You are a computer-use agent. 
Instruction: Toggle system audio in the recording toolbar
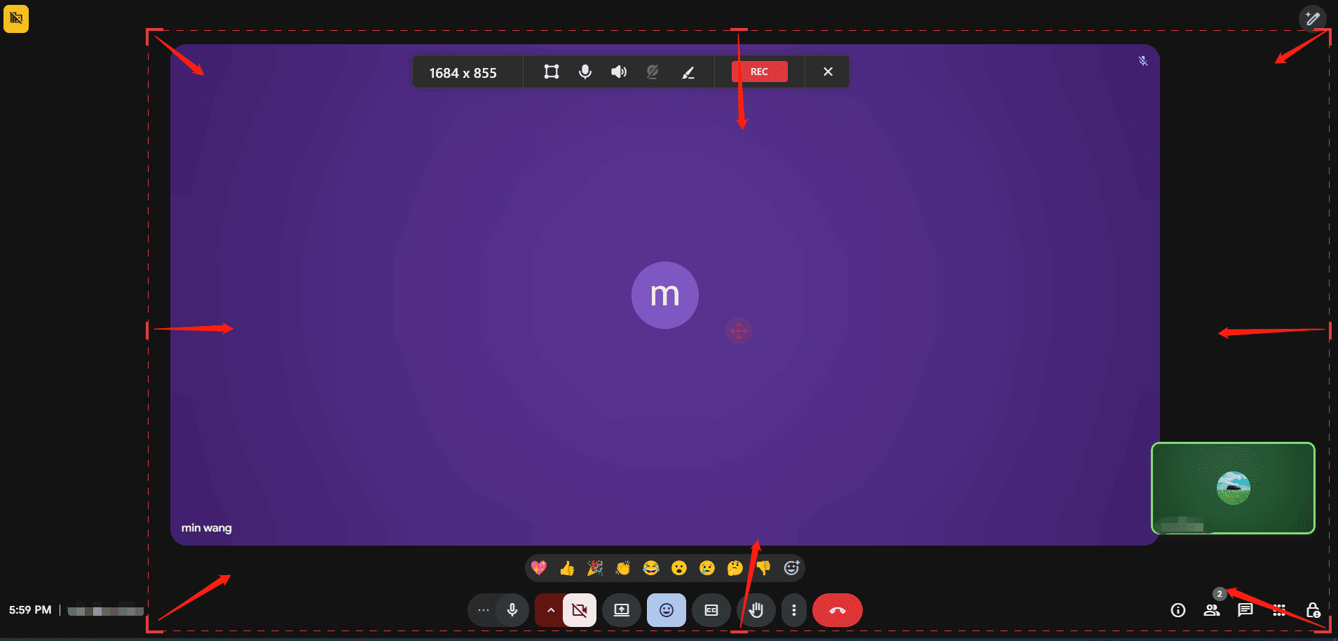[x=618, y=71]
